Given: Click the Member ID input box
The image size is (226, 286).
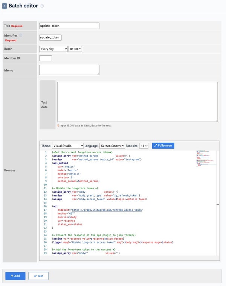Looking at the screenshot, I should [46, 58].
